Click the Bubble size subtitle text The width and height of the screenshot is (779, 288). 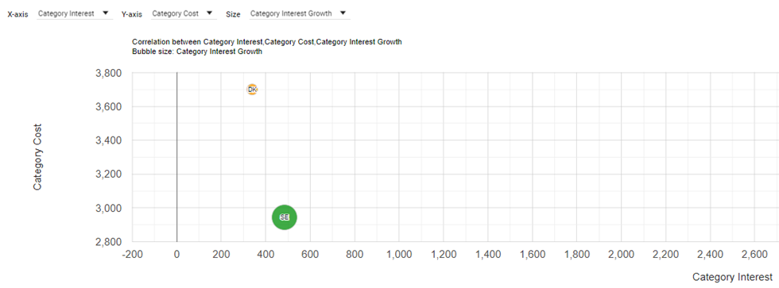(197, 52)
